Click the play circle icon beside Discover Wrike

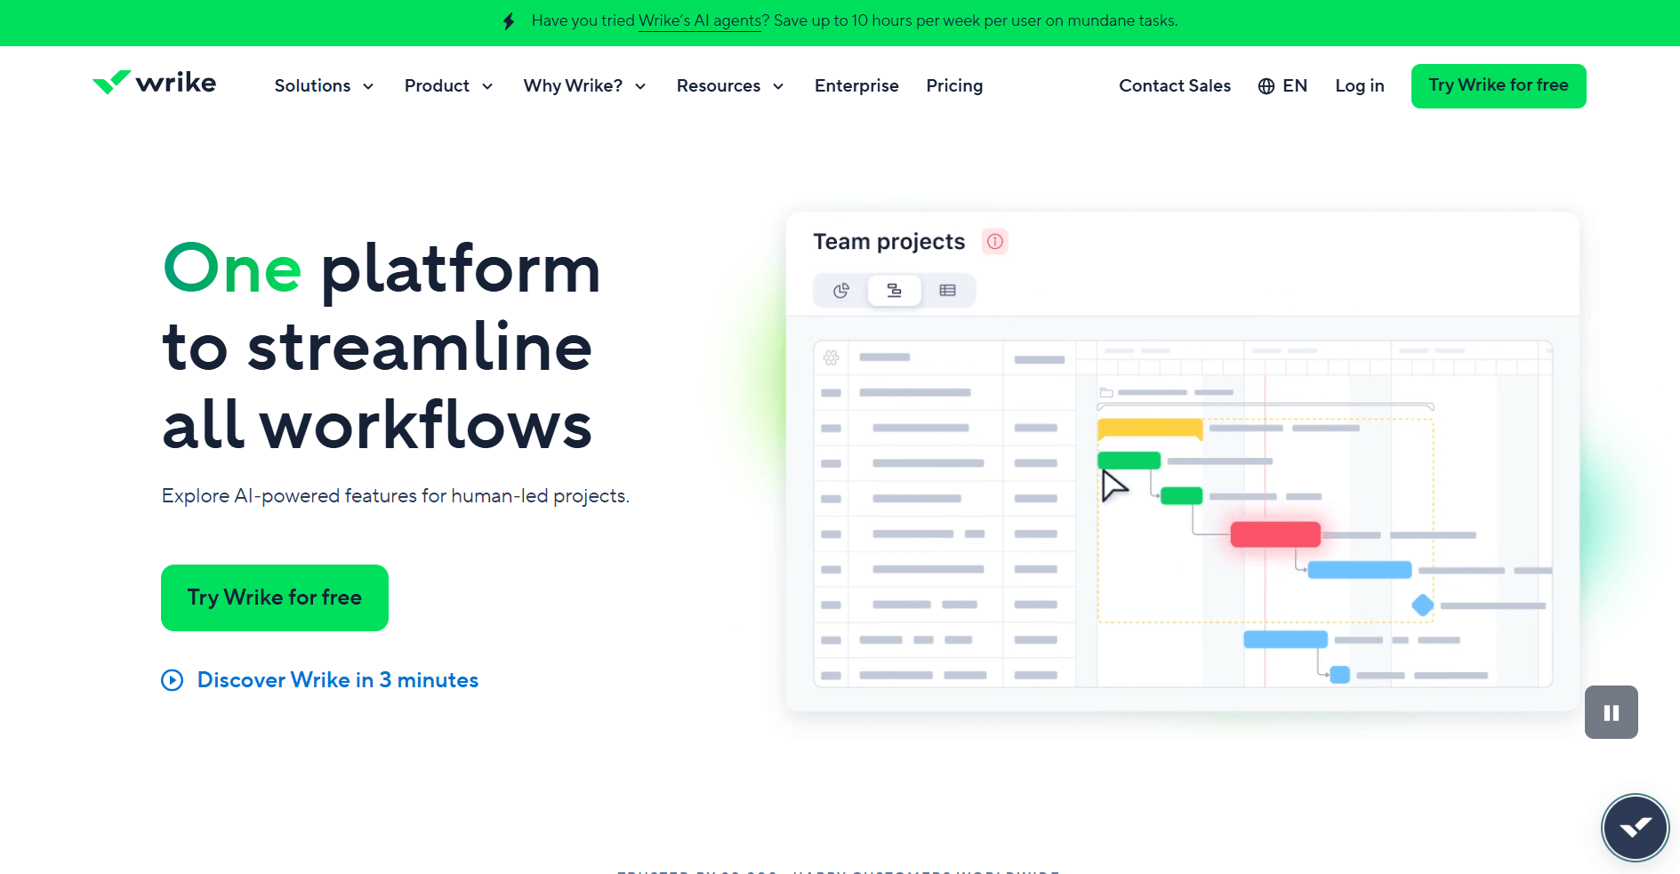pos(173,680)
